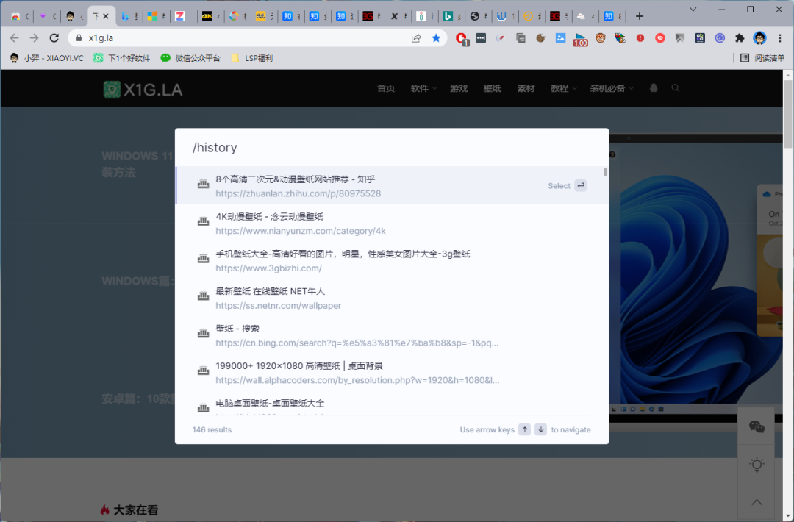Open the 壁纸 navigation menu item
This screenshot has height=522, width=794.
point(492,88)
